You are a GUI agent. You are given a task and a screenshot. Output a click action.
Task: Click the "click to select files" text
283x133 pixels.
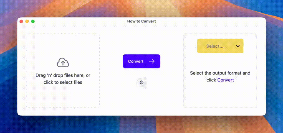[63, 82]
